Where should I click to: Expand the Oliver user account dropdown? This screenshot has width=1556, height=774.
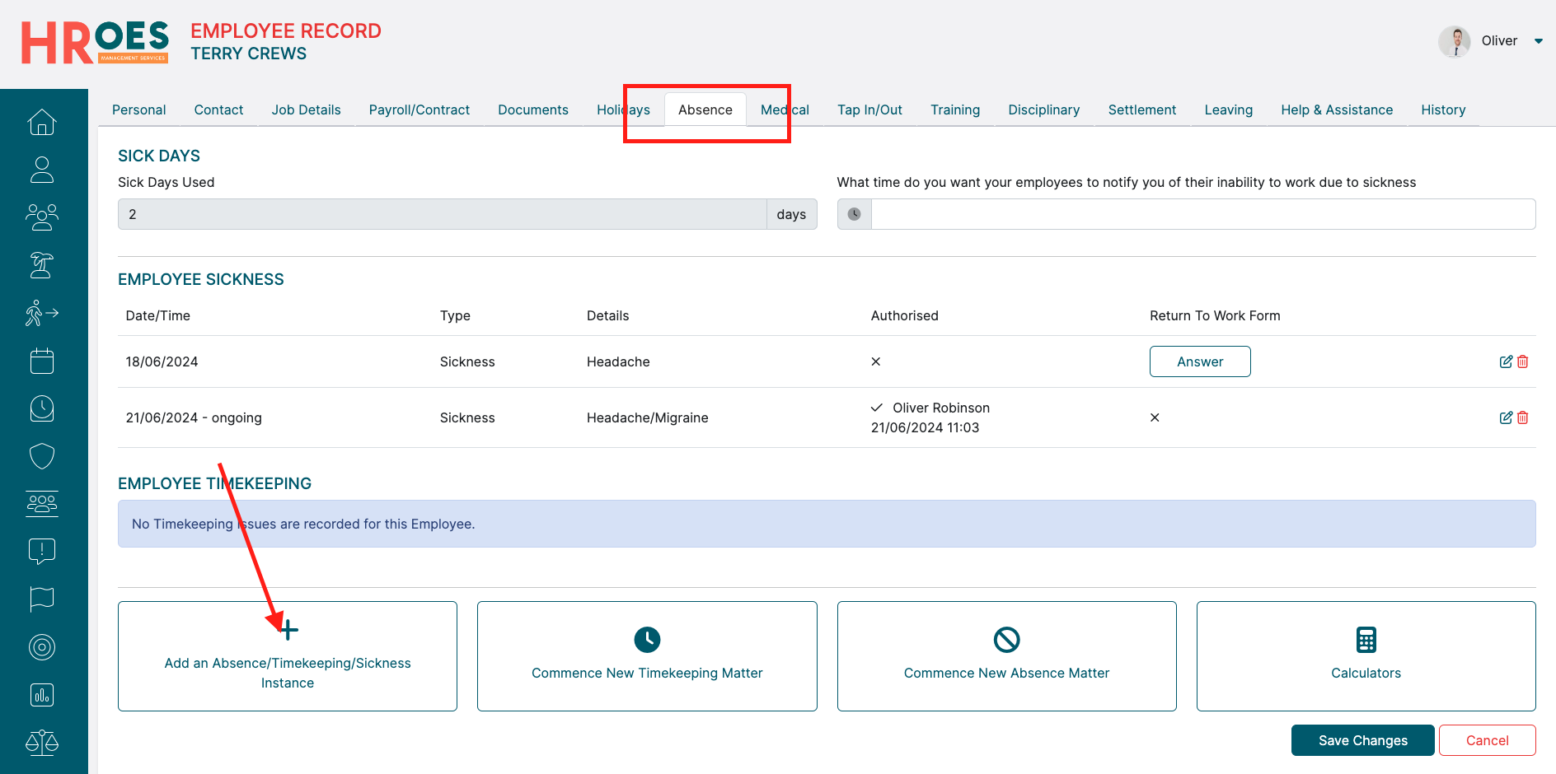click(1538, 41)
